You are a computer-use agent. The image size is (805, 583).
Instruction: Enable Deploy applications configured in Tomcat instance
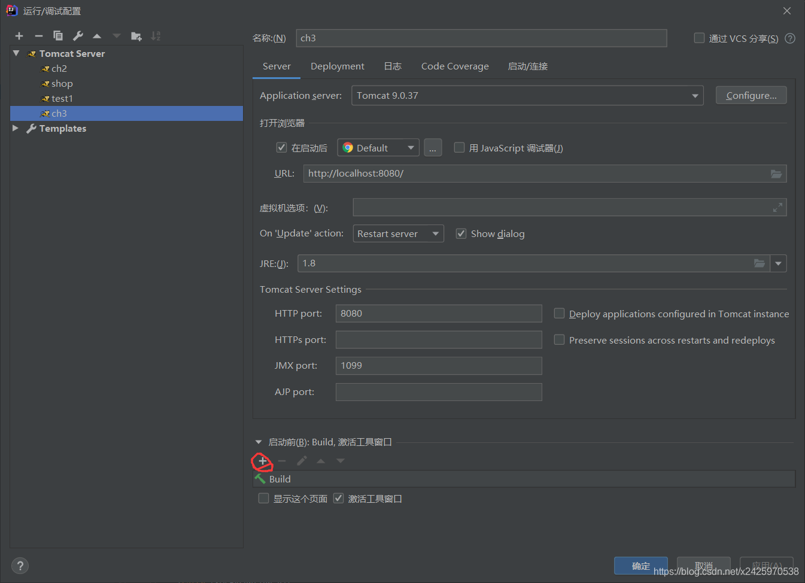[x=559, y=314]
